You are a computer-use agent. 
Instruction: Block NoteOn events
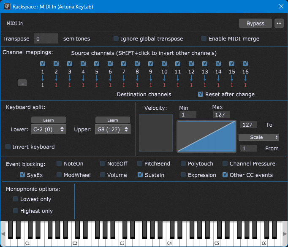click(59, 163)
